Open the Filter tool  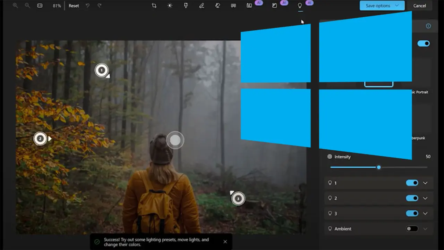[186, 6]
